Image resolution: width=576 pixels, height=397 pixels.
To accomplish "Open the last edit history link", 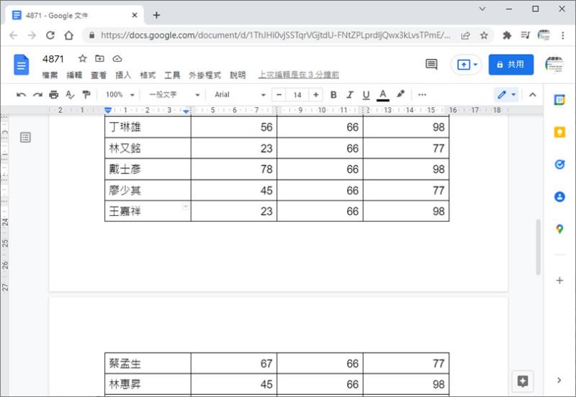I will pos(298,75).
